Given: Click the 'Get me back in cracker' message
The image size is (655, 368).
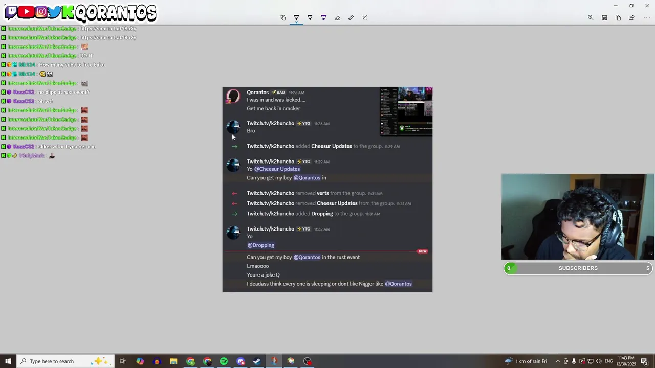Looking at the screenshot, I should 273,109.
